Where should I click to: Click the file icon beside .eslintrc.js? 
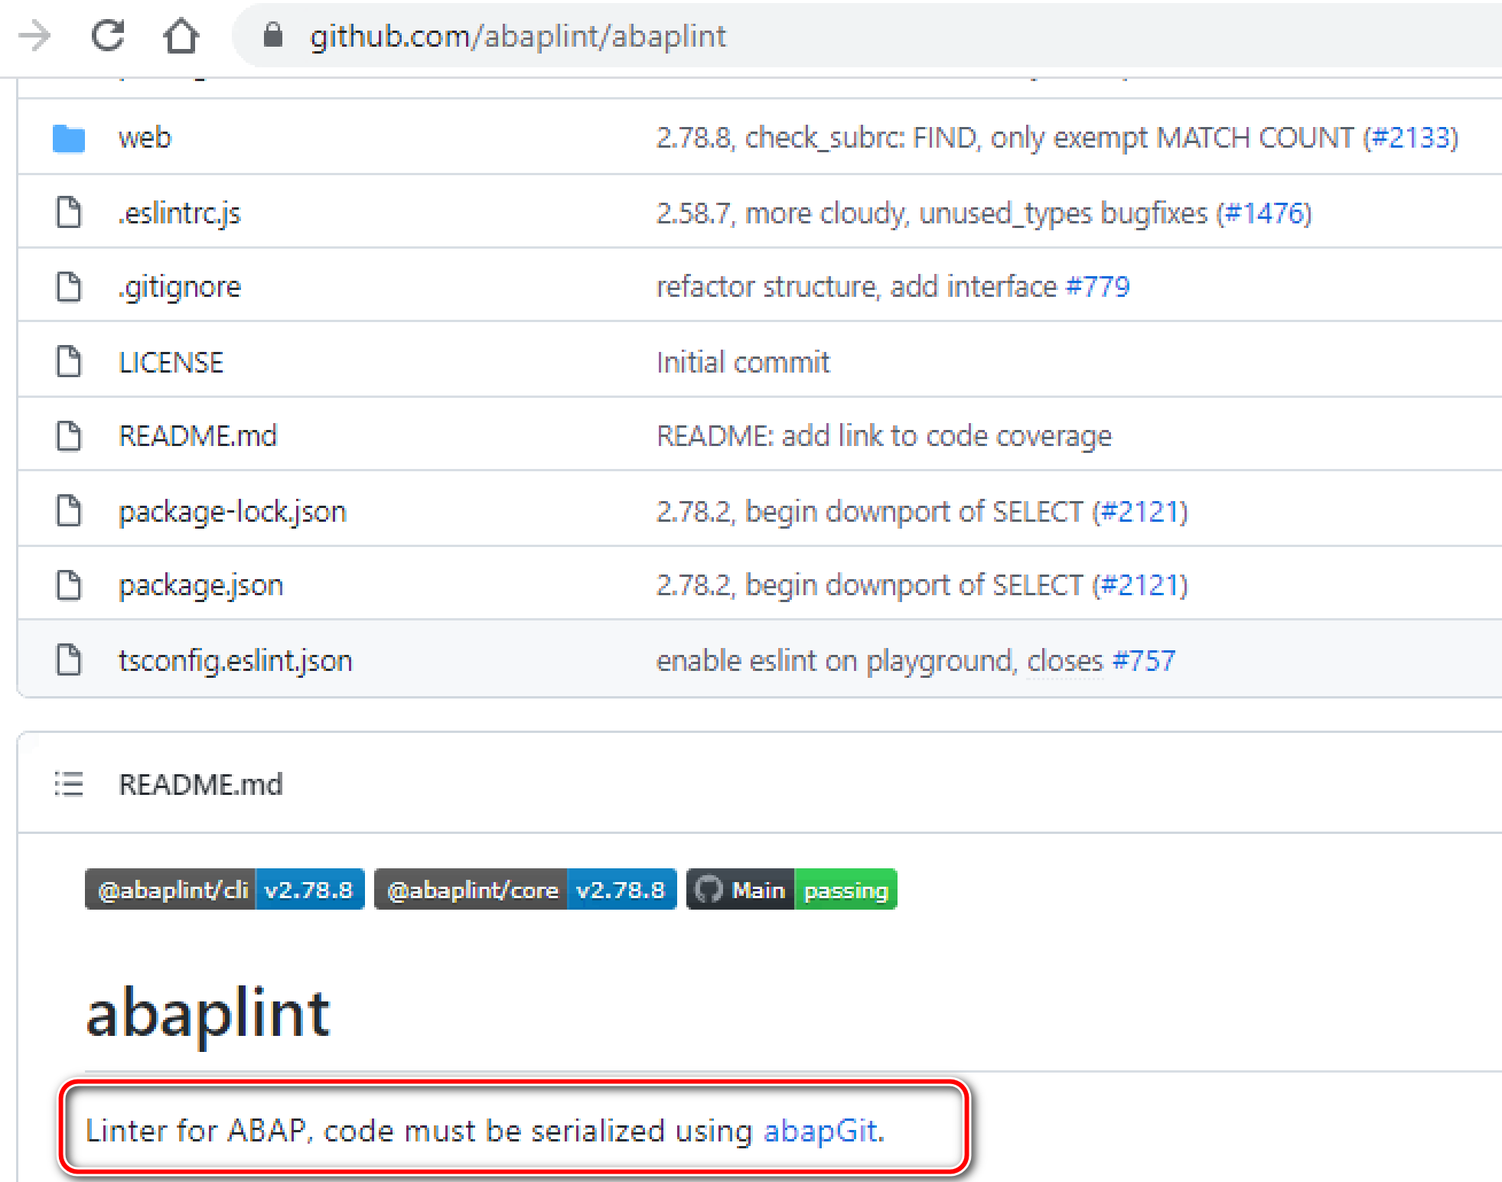(x=69, y=213)
